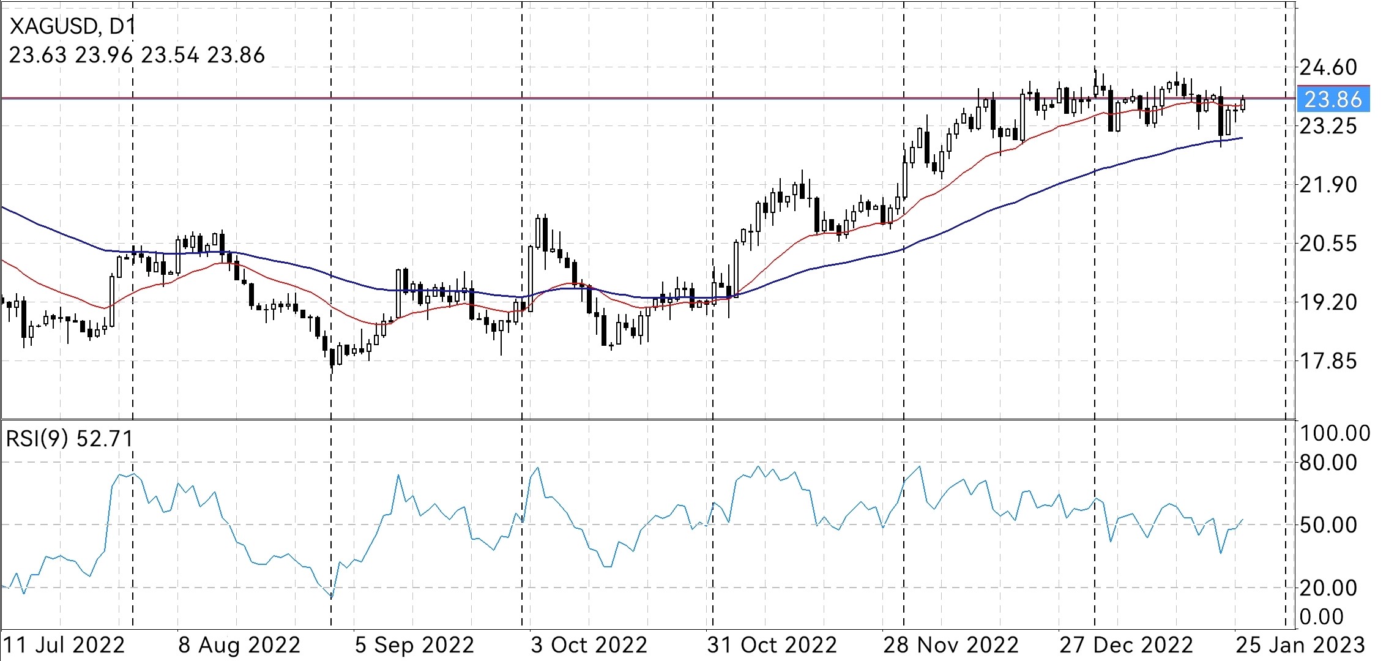Image resolution: width=1386 pixels, height=661 pixels.
Task: Click the 27 Dec 2022 date label
Action: (1127, 645)
